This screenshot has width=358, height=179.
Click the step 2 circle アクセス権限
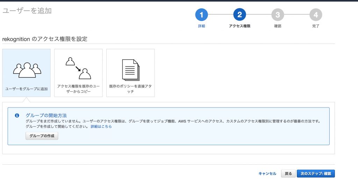(x=239, y=15)
